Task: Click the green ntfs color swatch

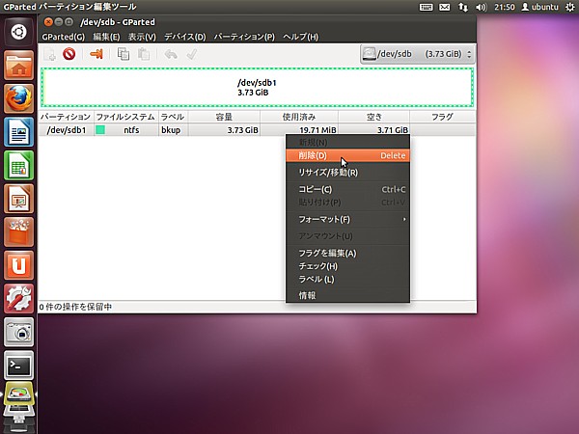Action: [100, 130]
